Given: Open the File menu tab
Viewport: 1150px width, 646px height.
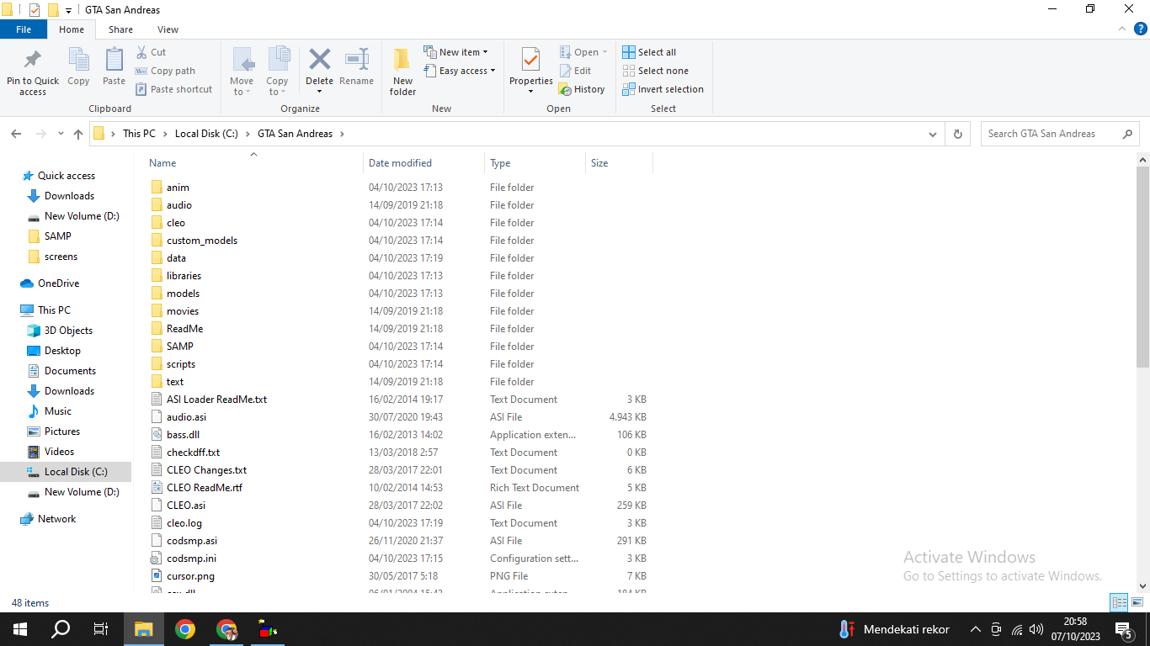Looking at the screenshot, I should pos(24,29).
